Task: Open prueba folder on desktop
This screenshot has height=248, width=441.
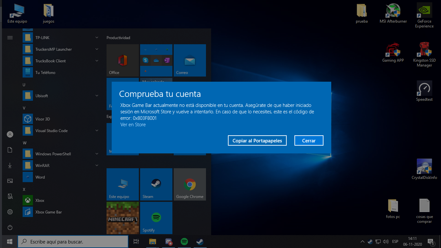Action: [x=362, y=14]
